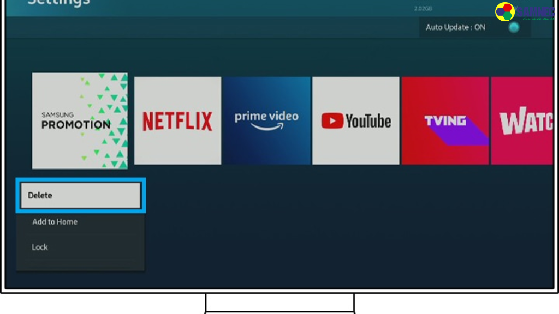
Task: Select 'Add to Home' menu option
Action: [x=55, y=222]
